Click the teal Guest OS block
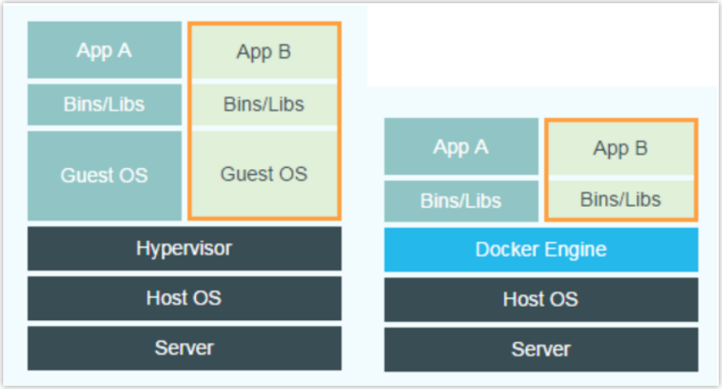The width and height of the screenshot is (722, 389). pos(105,175)
